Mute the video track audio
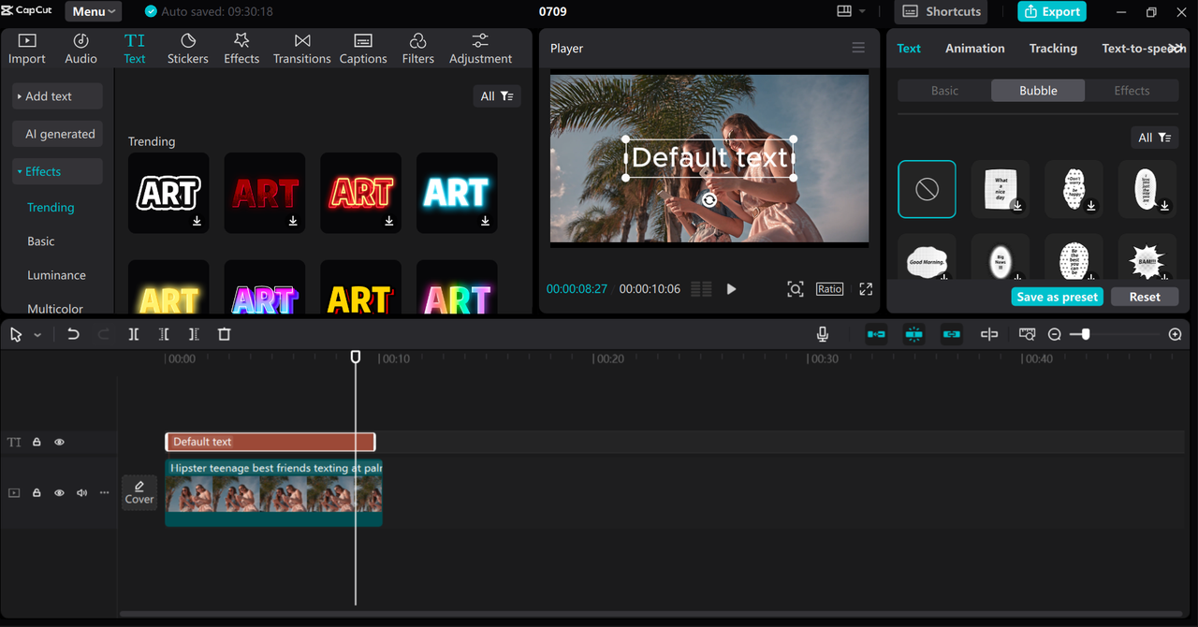The height and width of the screenshot is (627, 1198). point(81,492)
